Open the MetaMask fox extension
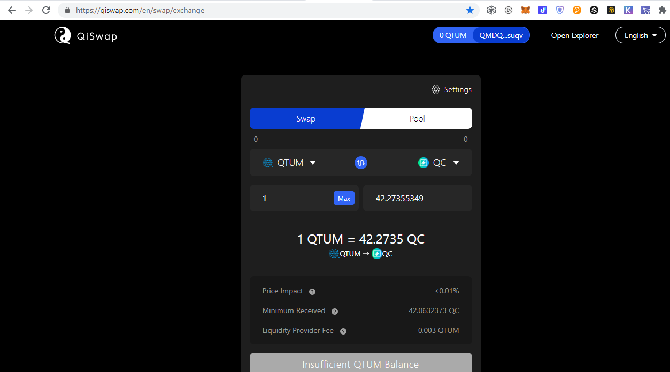The image size is (670, 372). 526,10
